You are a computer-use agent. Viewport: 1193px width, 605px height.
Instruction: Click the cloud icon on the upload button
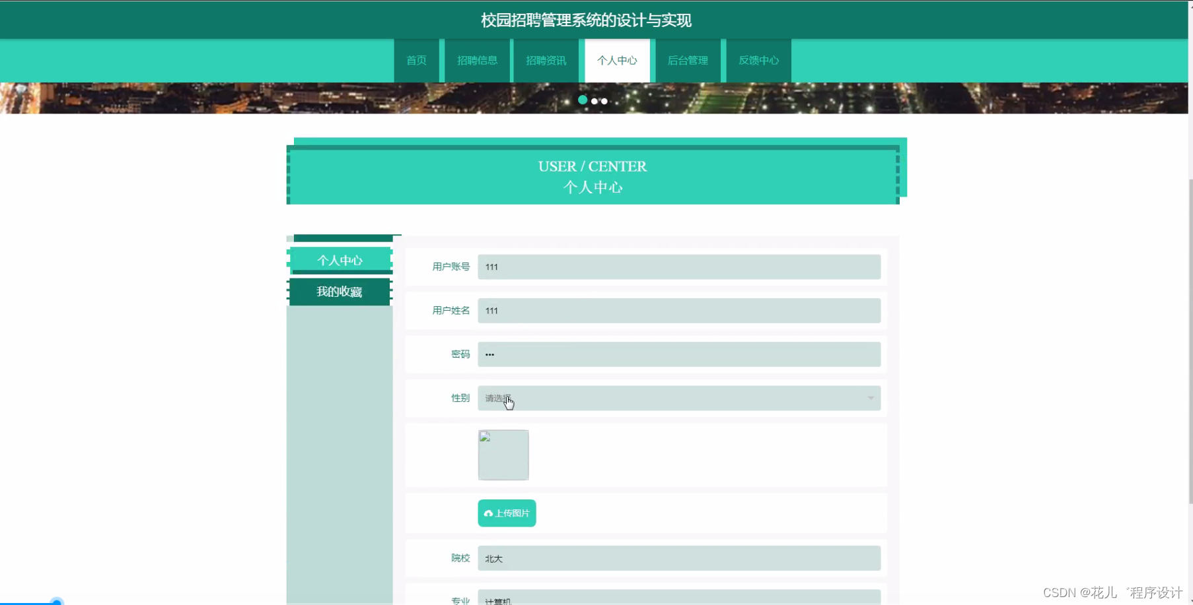tap(489, 513)
